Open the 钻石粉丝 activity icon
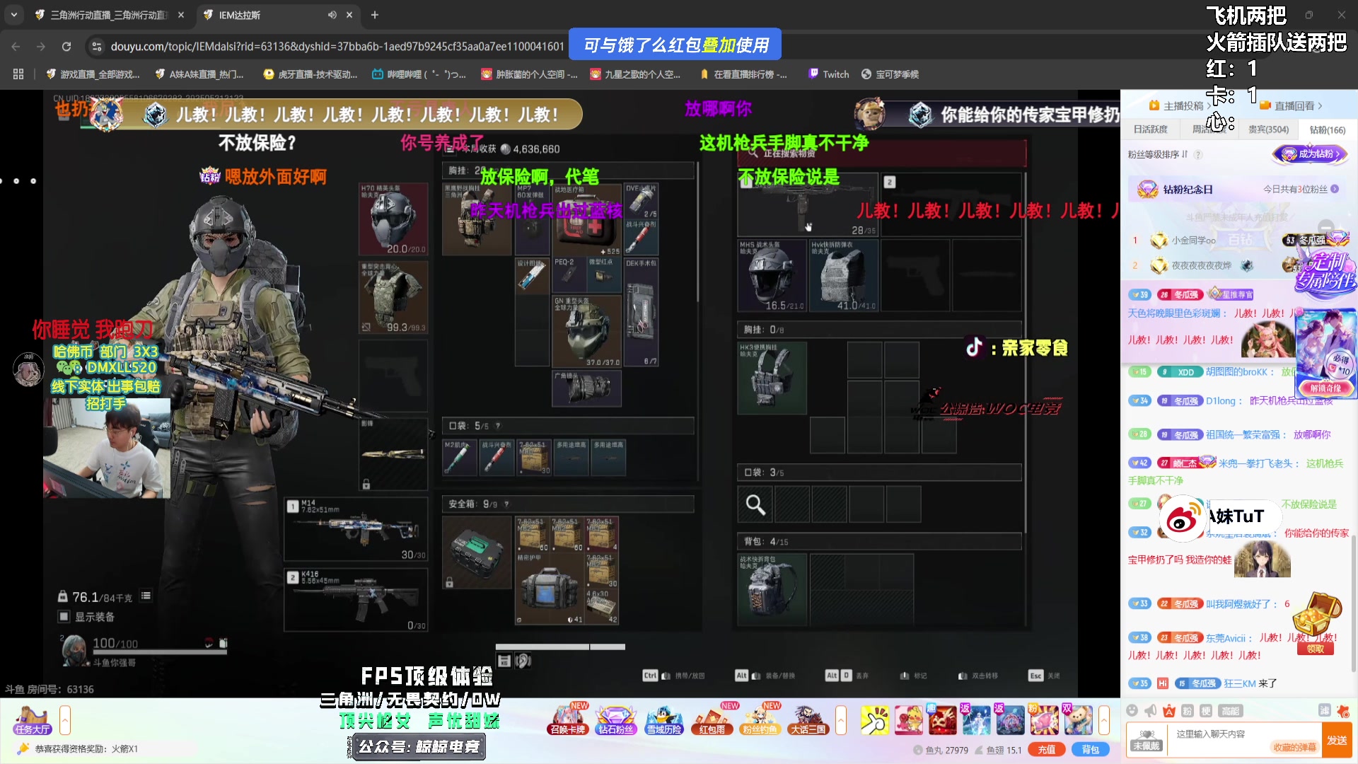 (x=615, y=720)
